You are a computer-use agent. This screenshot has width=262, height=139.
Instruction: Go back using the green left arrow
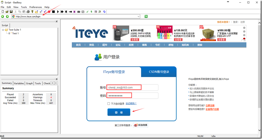click(3, 16)
